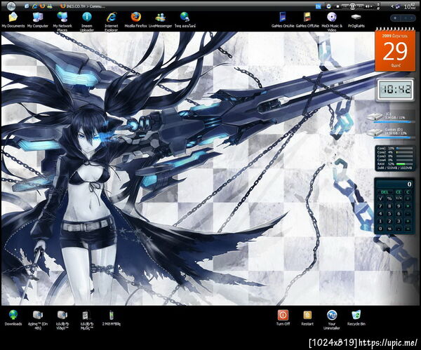Click the network tray icon
The height and width of the screenshot is (350, 421).
(398, 6)
